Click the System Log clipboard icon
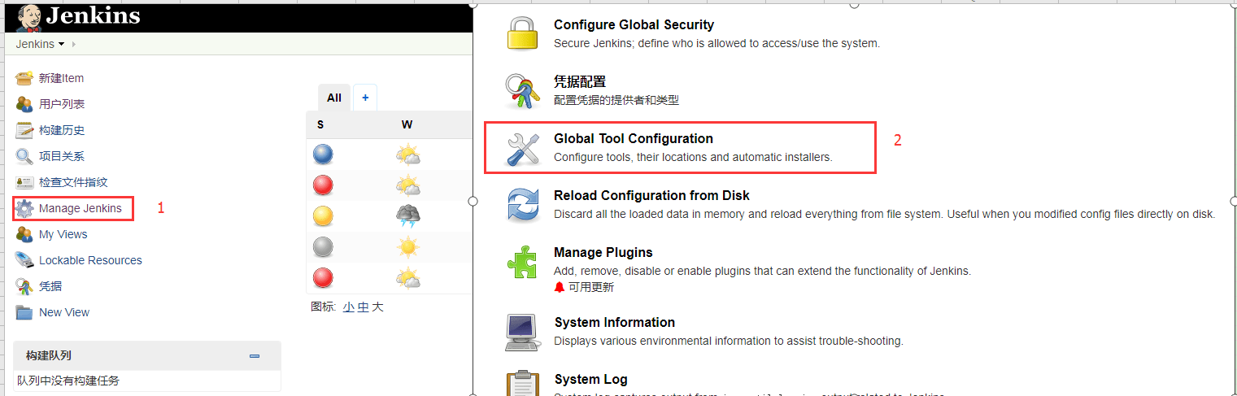 click(x=523, y=384)
